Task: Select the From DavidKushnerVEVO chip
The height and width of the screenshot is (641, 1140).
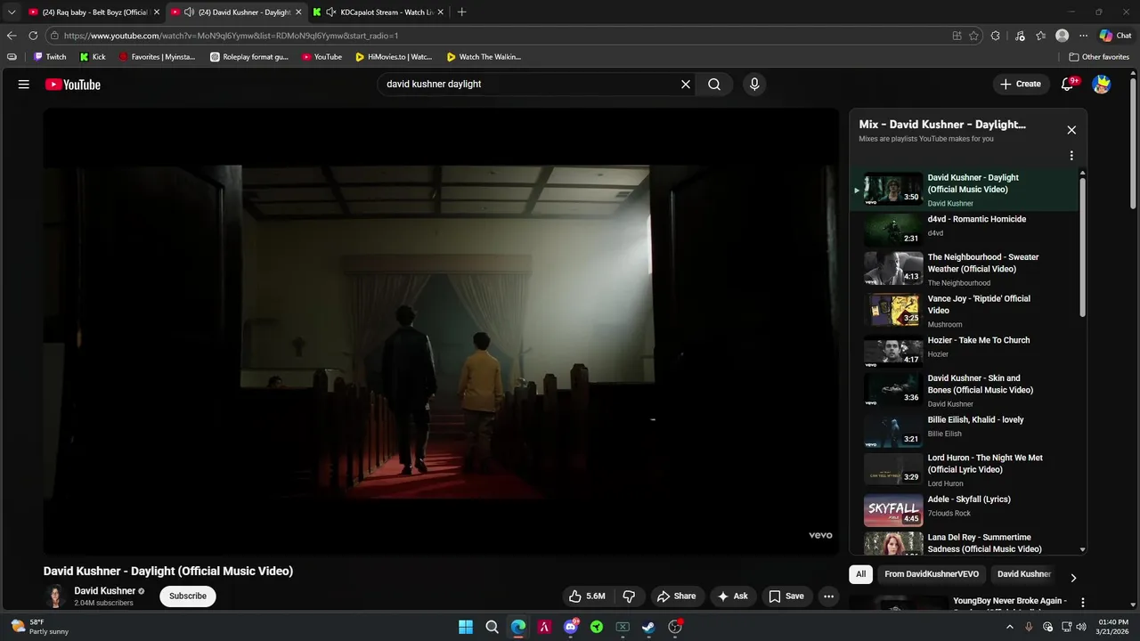Action: pyautogui.click(x=932, y=574)
